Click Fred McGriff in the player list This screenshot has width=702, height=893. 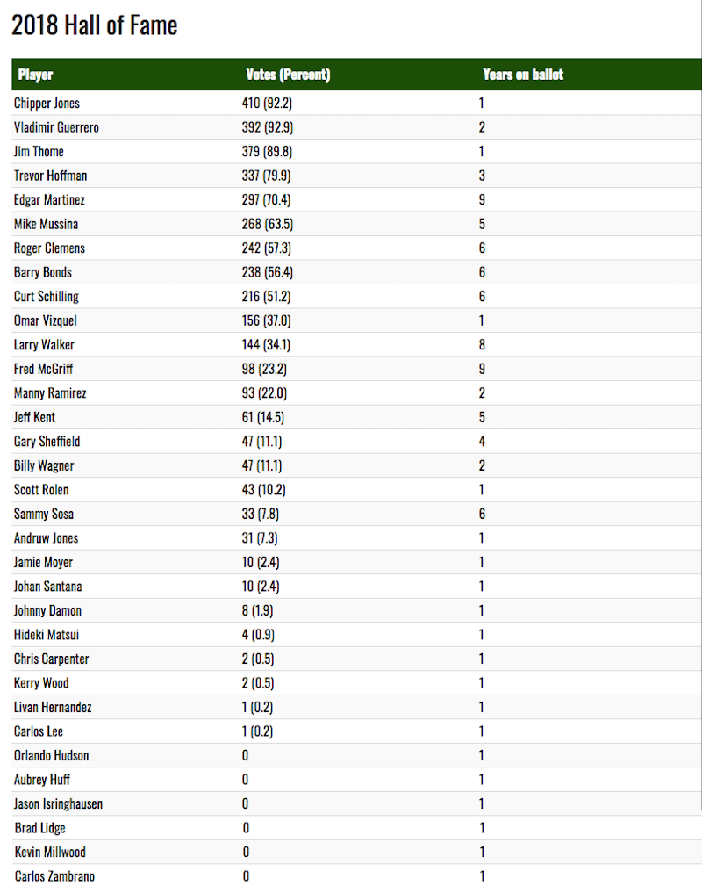pos(43,369)
